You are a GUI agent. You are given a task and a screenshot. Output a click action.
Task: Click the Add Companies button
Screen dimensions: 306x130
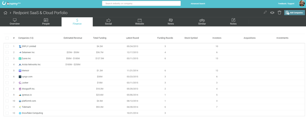tap(294, 13)
